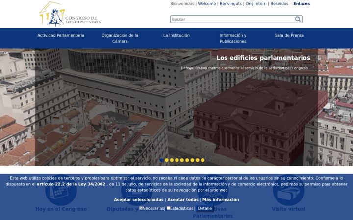
Task: Click Los edificios parlamentarios slide title
Action: tap(263, 58)
